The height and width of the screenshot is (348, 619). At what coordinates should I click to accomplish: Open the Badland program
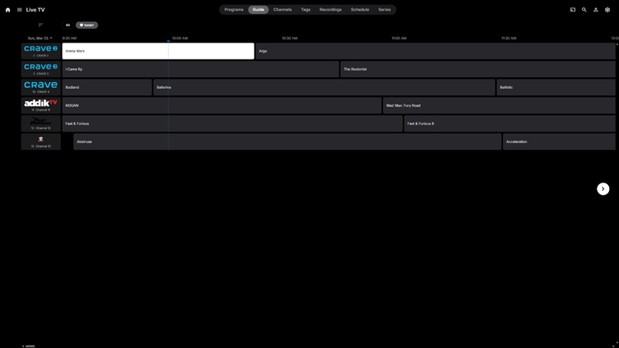(107, 87)
